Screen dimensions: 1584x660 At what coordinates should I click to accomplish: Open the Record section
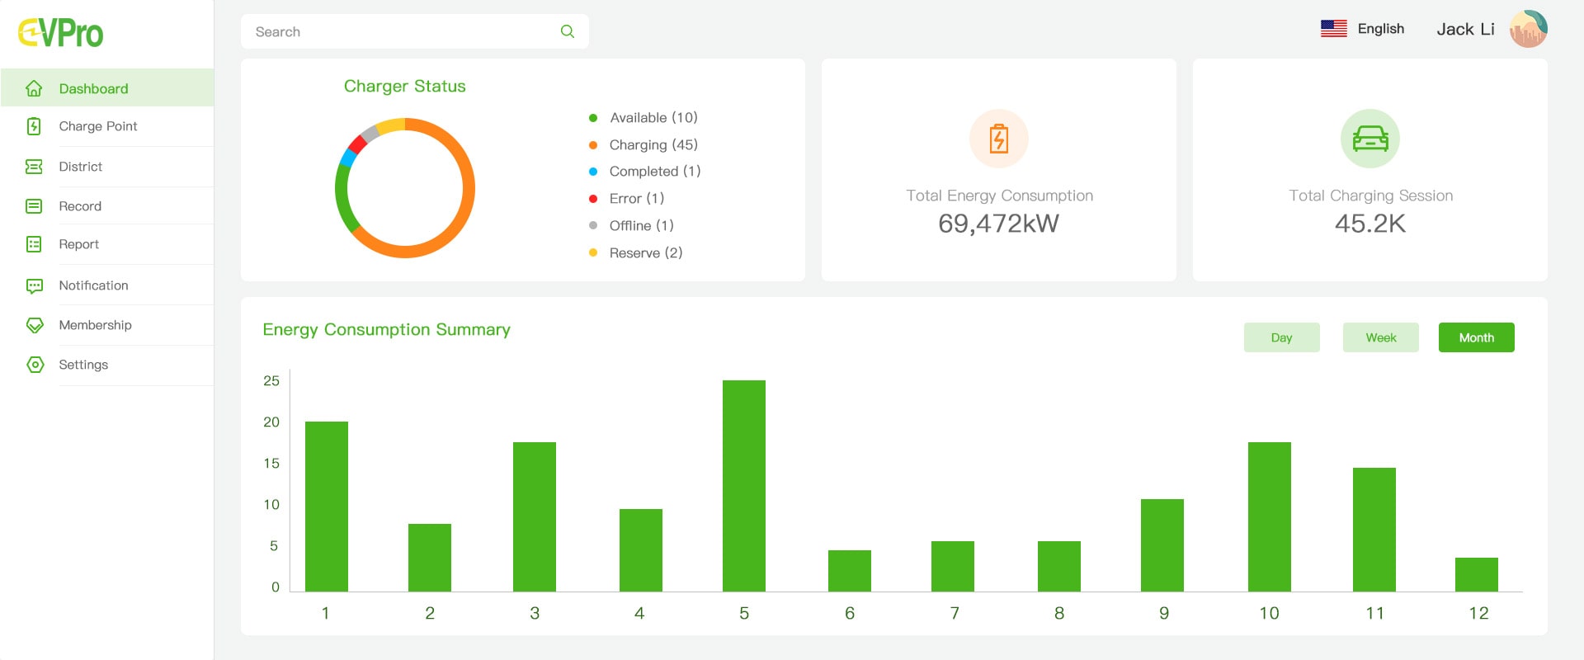coord(107,206)
